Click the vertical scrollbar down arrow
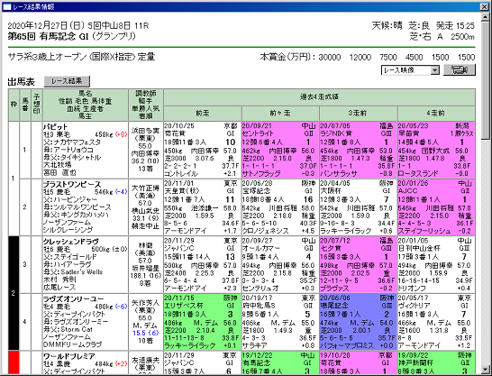Image resolution: width=492 pixels, height=376 pixels. tap(485, 370)
